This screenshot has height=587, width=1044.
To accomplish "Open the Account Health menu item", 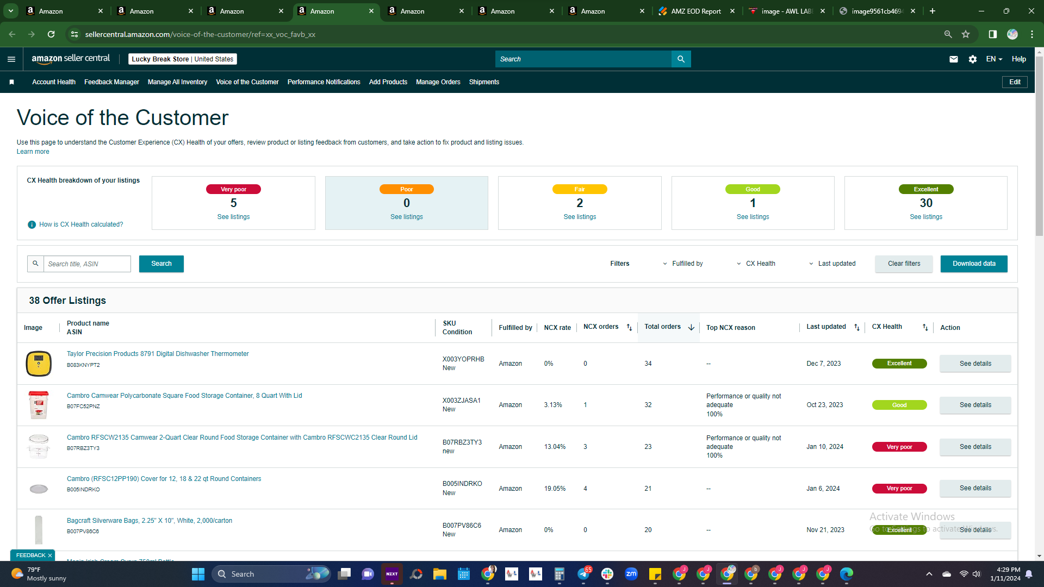I will tap(54, 82).
